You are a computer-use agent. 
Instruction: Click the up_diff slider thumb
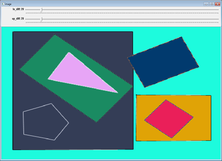coord(41,19)
